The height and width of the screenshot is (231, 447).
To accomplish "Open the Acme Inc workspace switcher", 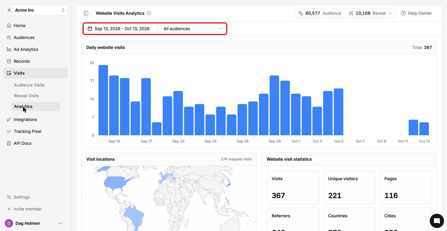I will [35, 10].
